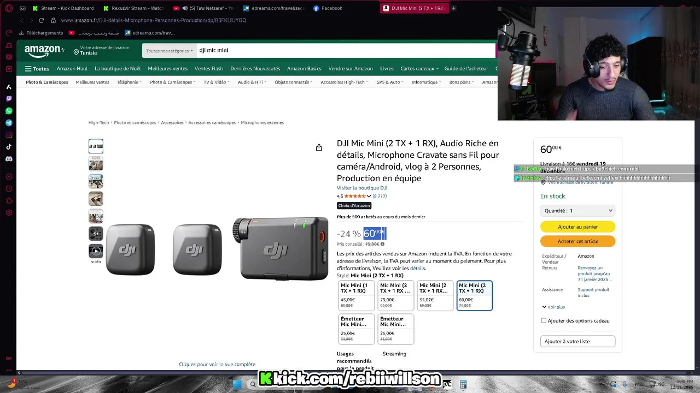This screenshot has width=700, height=393.
Task: Click Acheter cet article button
Action: (x=577, y=241)
